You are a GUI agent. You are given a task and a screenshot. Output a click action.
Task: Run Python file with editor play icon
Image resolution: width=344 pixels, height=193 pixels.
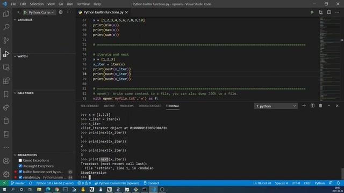coord(312,12)
